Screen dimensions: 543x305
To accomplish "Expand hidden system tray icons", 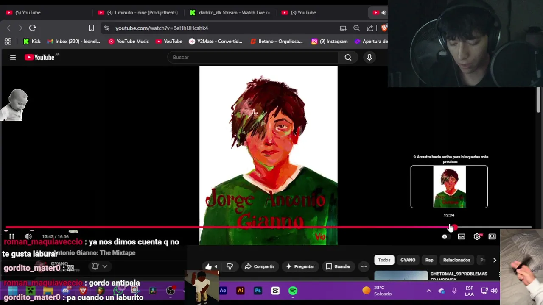I will pyautogui.click(x=429, y=291).
